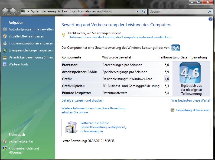
Task: Click the Energieeinstellungen anpassen icon
Action: coord(5,50)
